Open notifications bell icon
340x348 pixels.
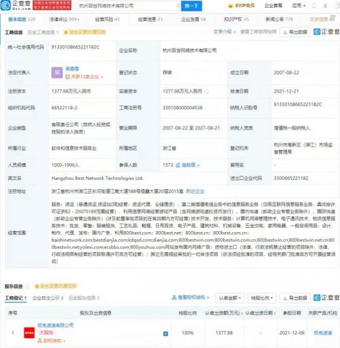click(325, 5)
